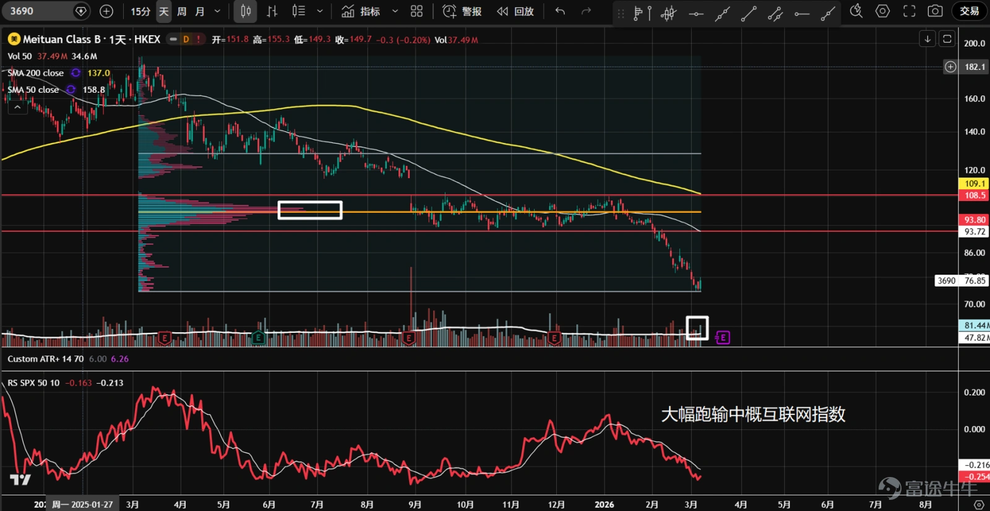Maximize the pane with the square icon
990x511 pixels.
[947, 39]
